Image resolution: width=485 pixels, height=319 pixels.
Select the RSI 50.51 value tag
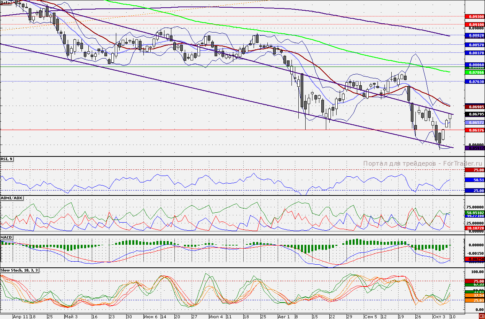pyautogui.click(x=474, y=180)
